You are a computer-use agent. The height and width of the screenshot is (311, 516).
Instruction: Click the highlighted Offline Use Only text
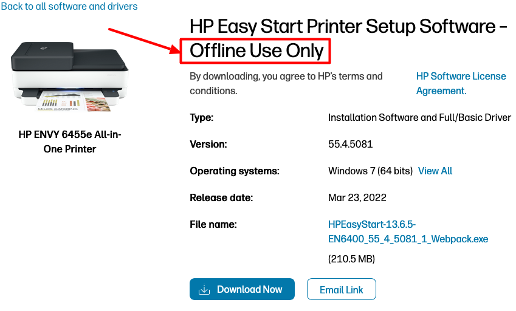(256, 51)
